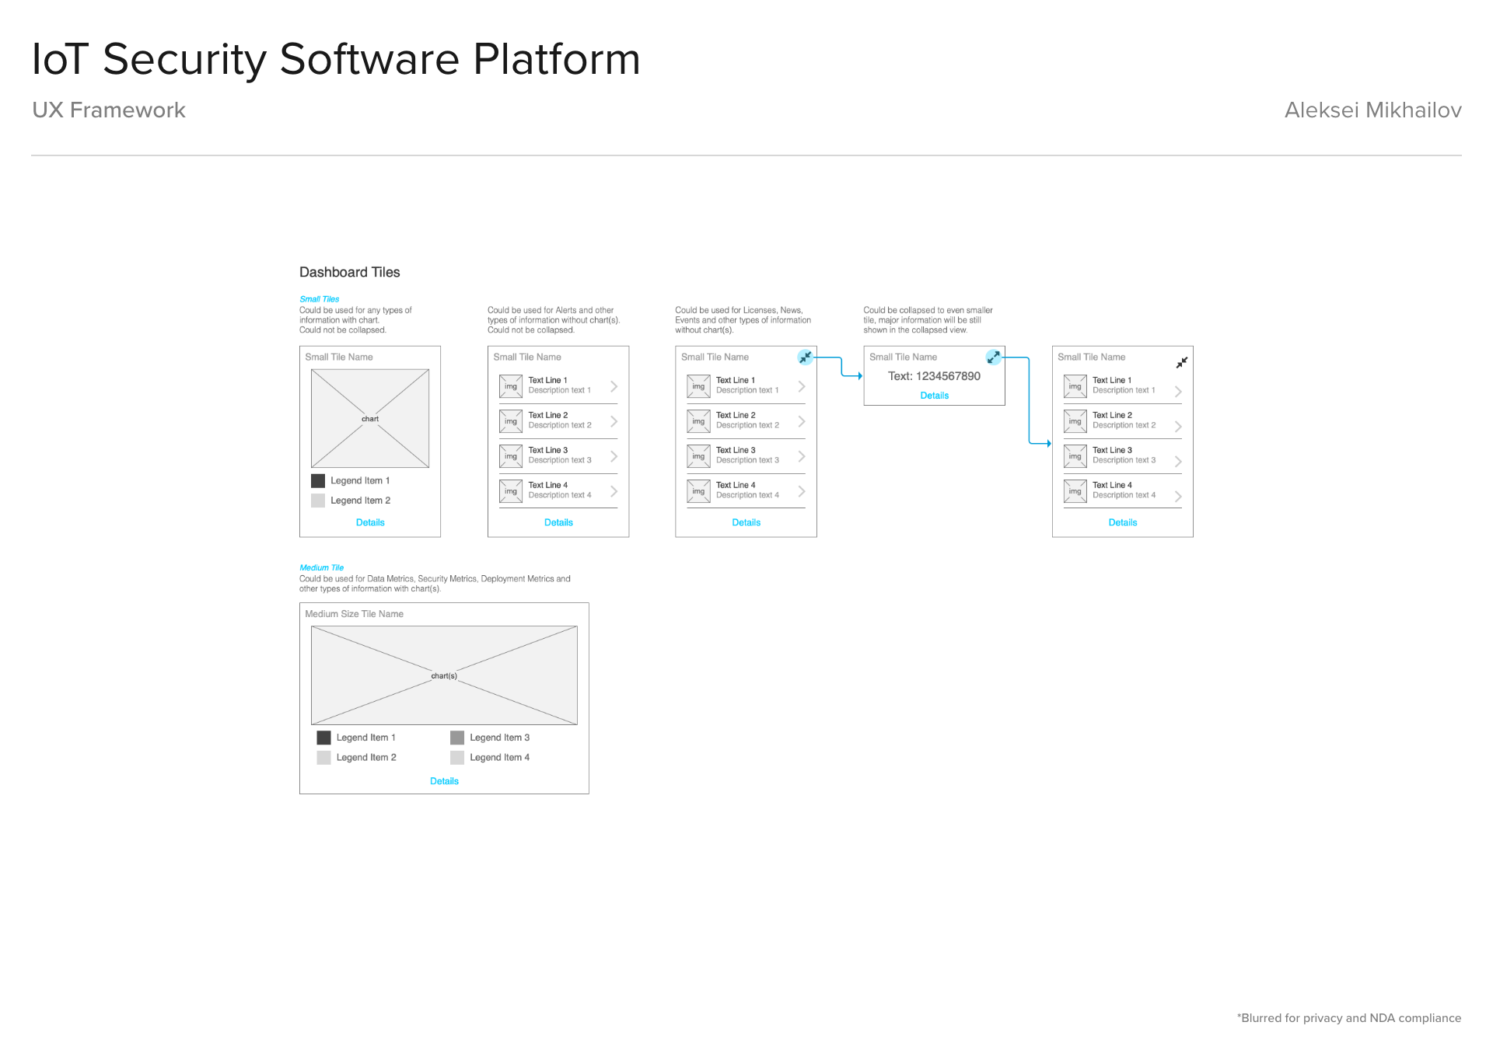Click the img placeholder for Text Line 4 in the Licenses tile

(698, 491)
